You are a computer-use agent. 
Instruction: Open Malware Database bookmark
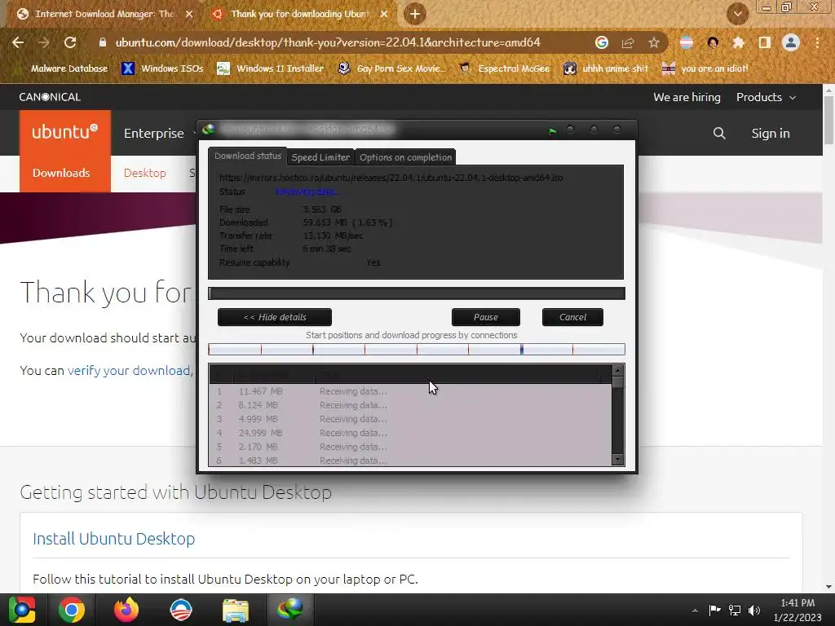[69, 68]
